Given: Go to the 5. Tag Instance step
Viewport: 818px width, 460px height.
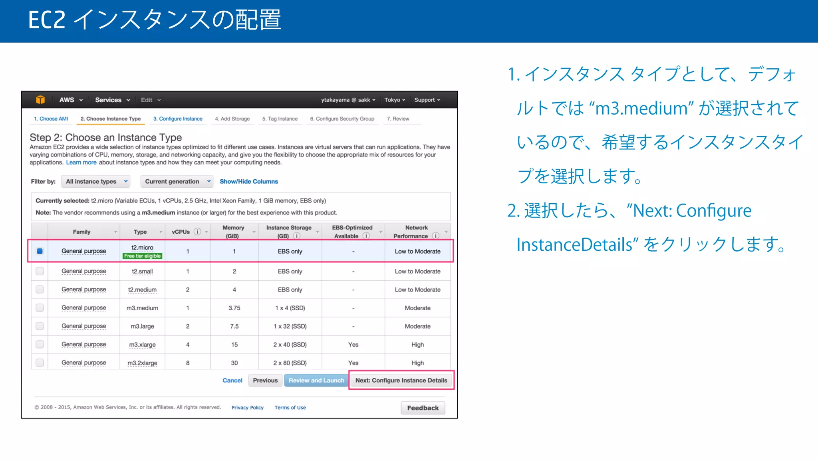Looking at the screenshot, I should coord(280,119).
